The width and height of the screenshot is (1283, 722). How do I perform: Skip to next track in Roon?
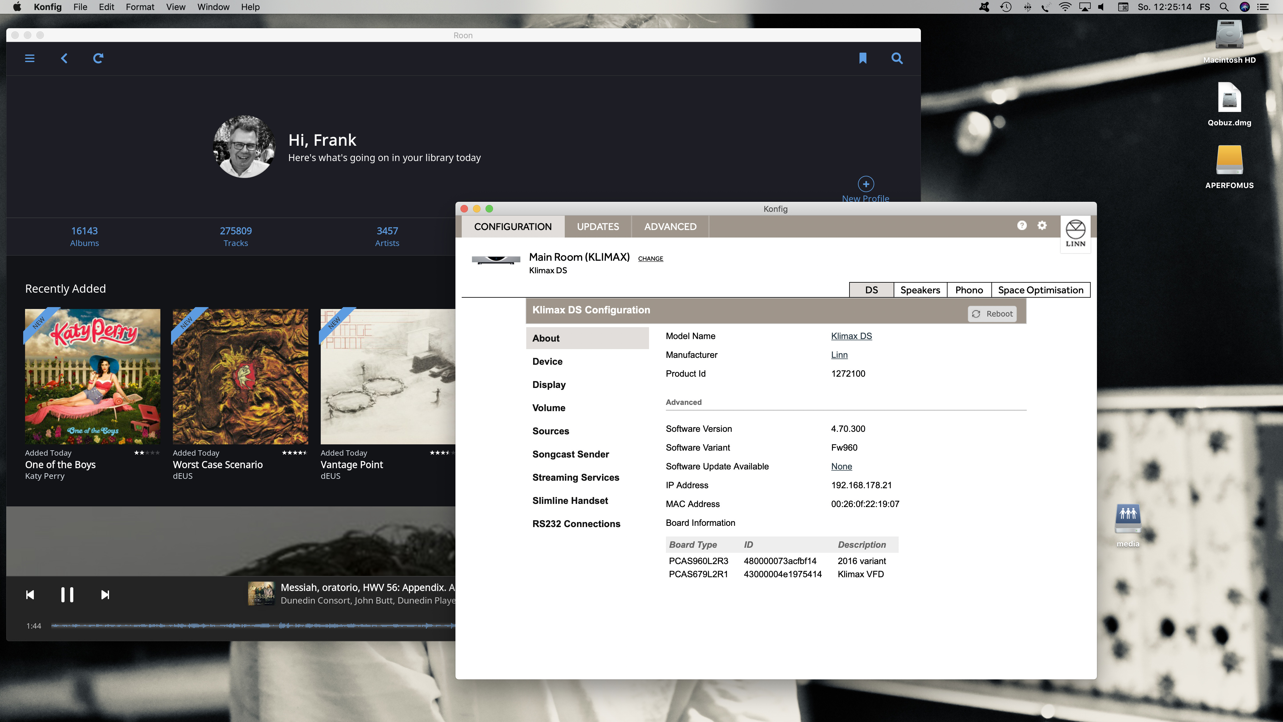[105, 594]
